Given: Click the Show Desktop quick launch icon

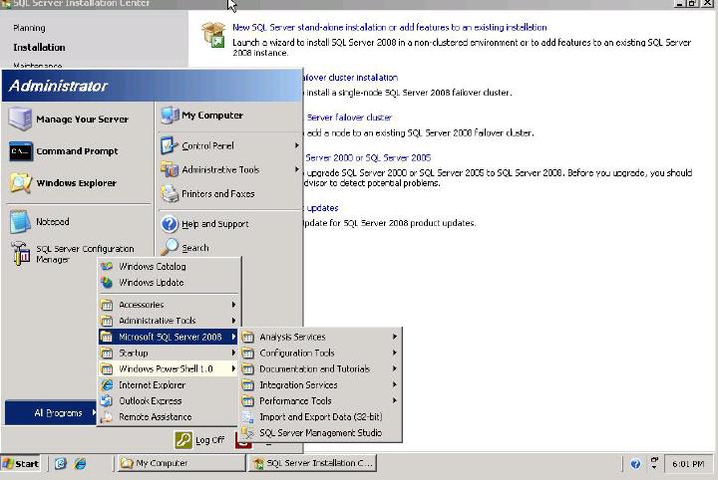Looking at the screenshot, I should [61, 463].
